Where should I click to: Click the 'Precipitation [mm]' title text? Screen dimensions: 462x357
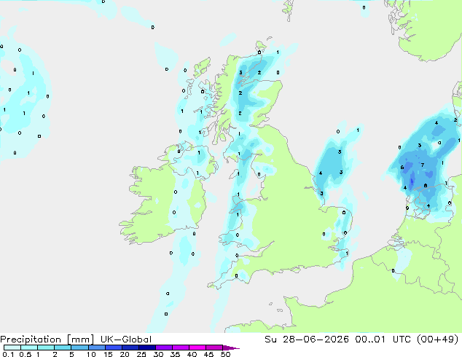47,340
